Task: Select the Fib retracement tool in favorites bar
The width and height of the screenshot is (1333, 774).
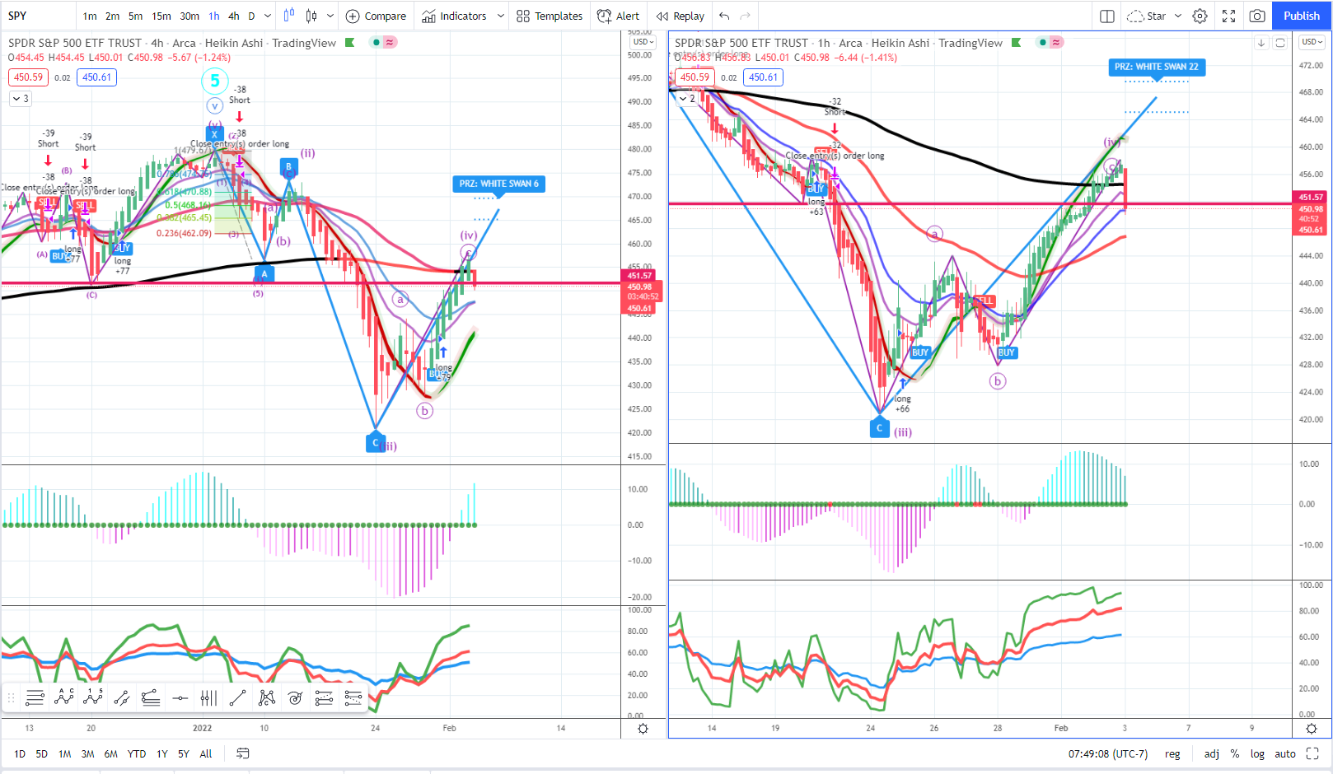Action: pyautogui.click(x=35, y=698)
